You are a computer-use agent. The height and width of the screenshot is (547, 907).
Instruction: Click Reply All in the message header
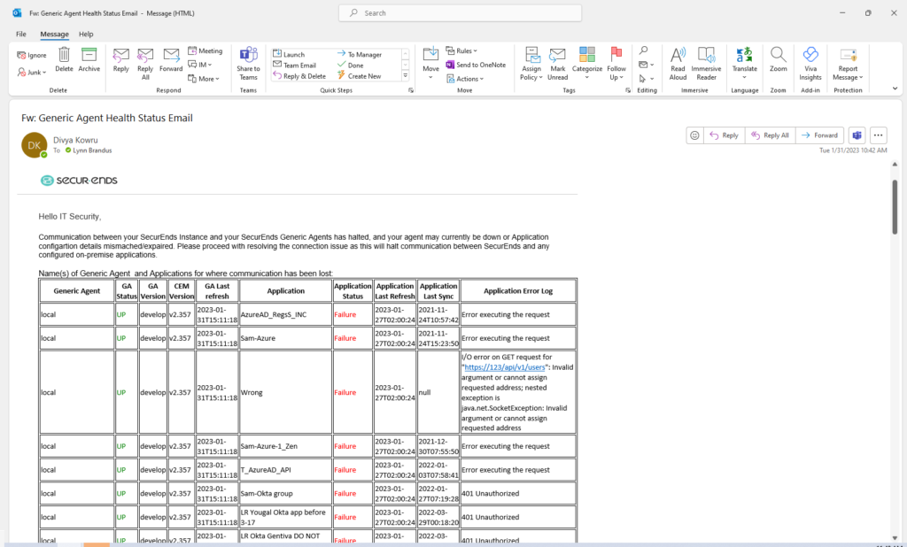(771, 135)
